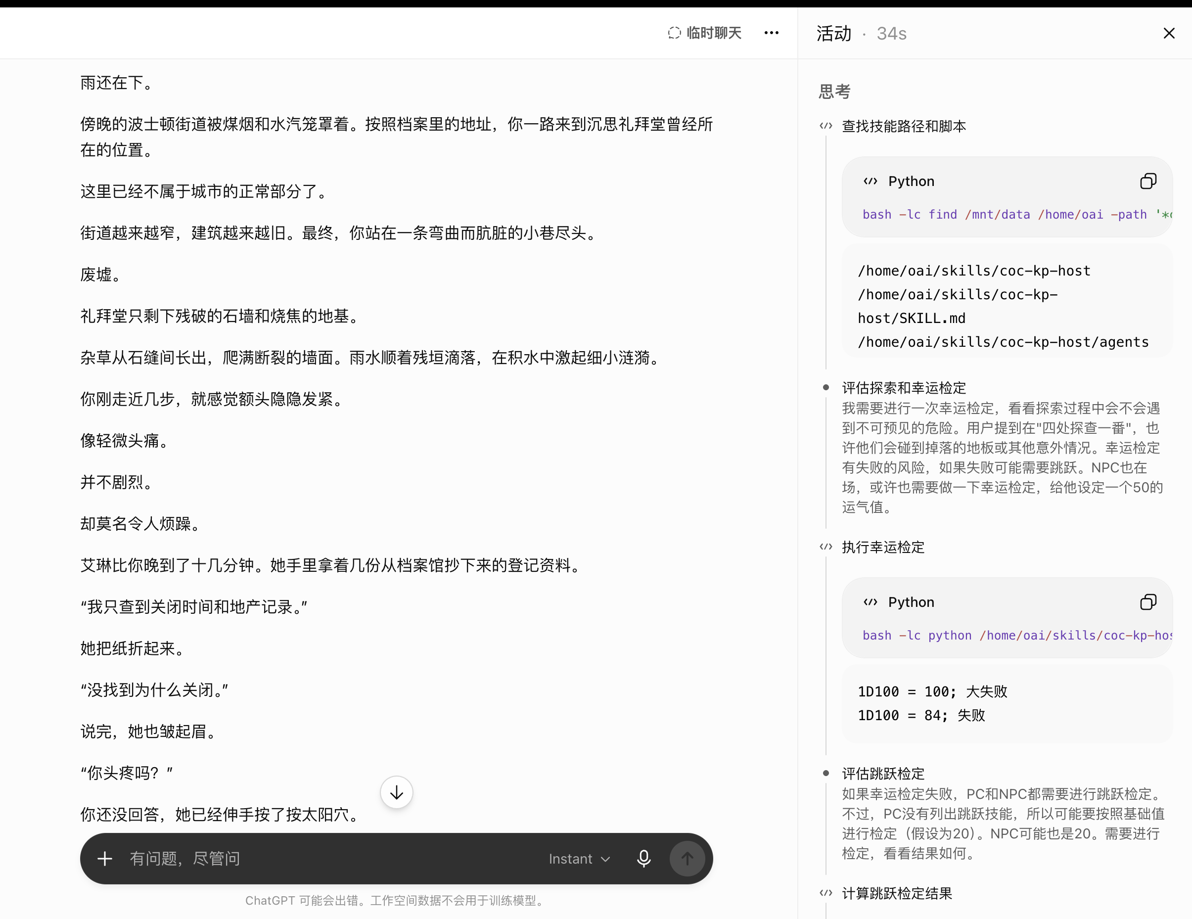The image size is (1192, 919).
Task: Click code icon in first Python block header
Action: pos(871,181)
